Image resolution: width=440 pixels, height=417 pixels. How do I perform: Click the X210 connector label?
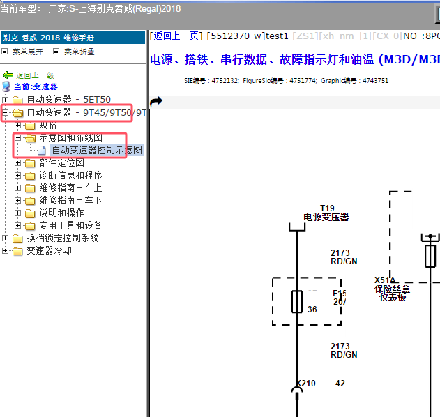pyautogui.click(x=306, y=384)
